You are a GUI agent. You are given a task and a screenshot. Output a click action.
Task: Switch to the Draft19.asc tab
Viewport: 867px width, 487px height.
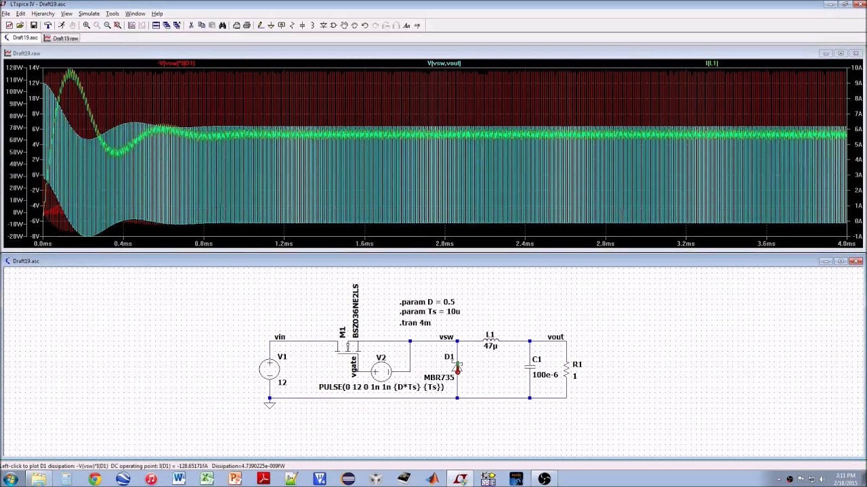point(20,38)
